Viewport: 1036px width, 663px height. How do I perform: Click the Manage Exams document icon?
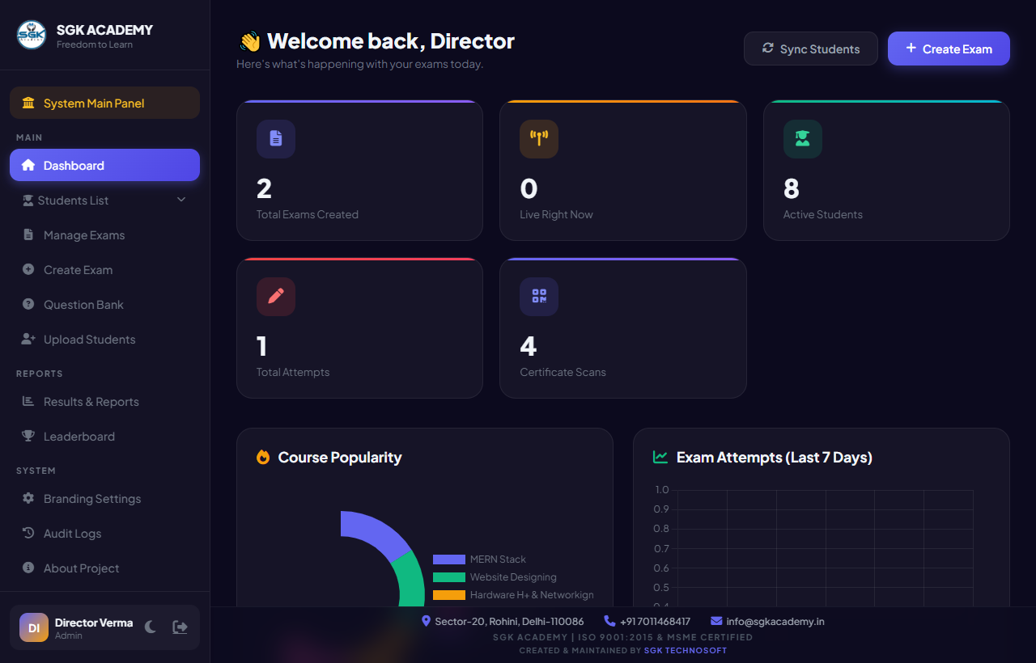pyautogui.click(x=28, y=235)
